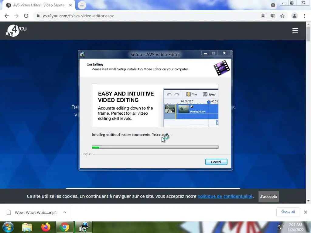This screenshot has width=311, height=233.
Task: Click the Cancel button in Setup dialog
Action: coord(216,162)
